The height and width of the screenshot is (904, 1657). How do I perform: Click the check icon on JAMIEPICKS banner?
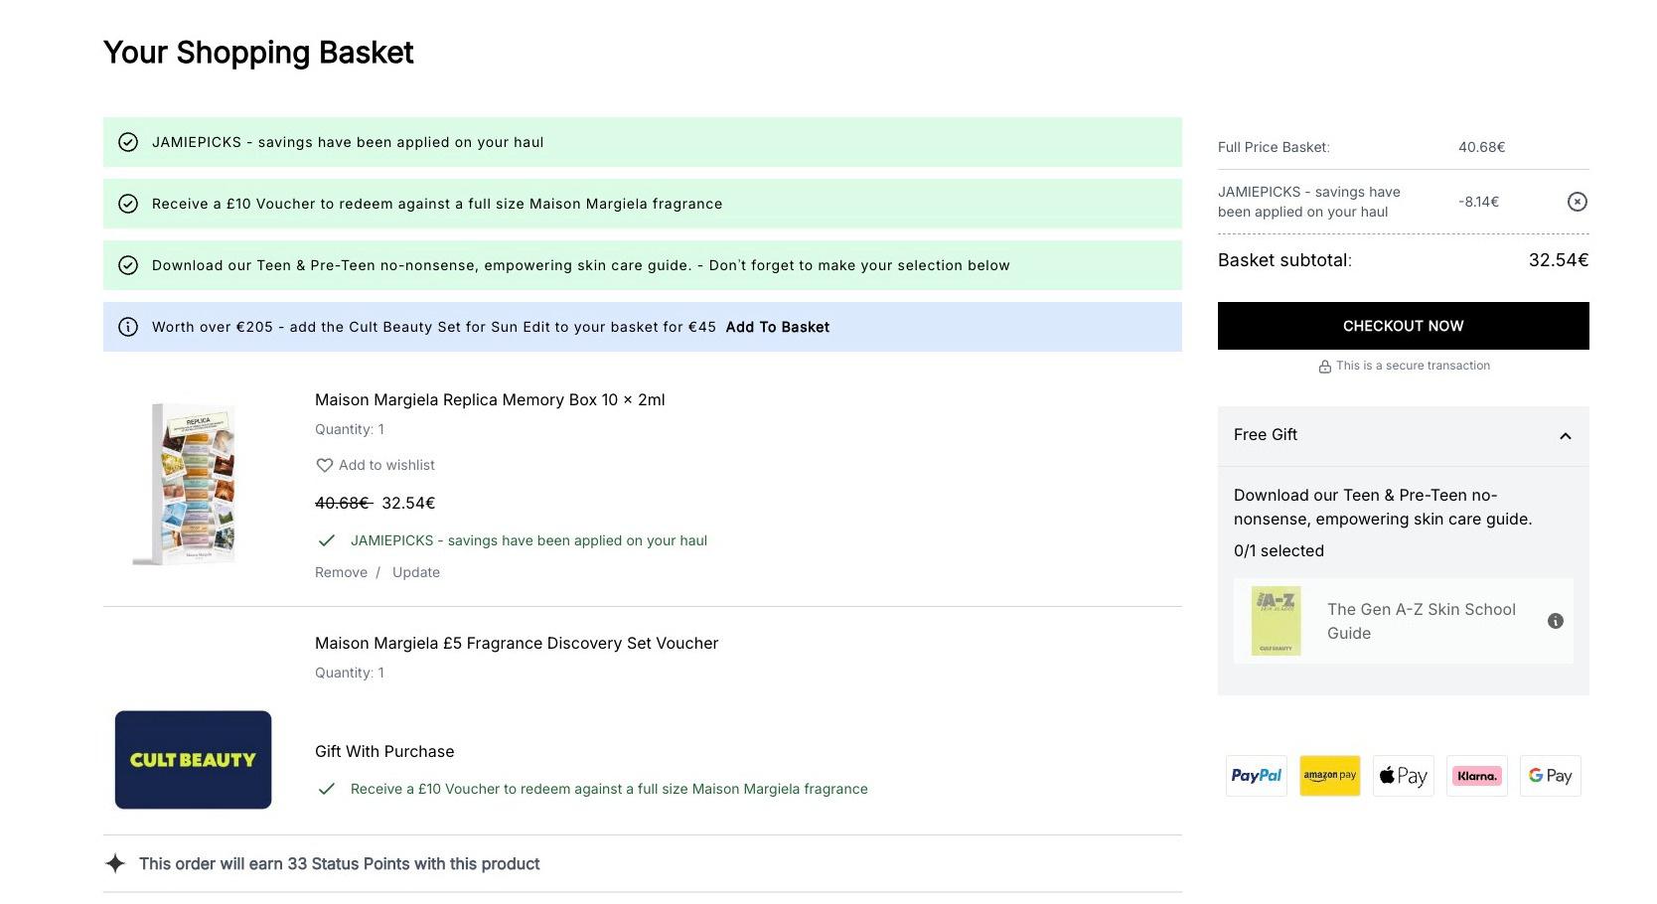[x=128, y=142]
